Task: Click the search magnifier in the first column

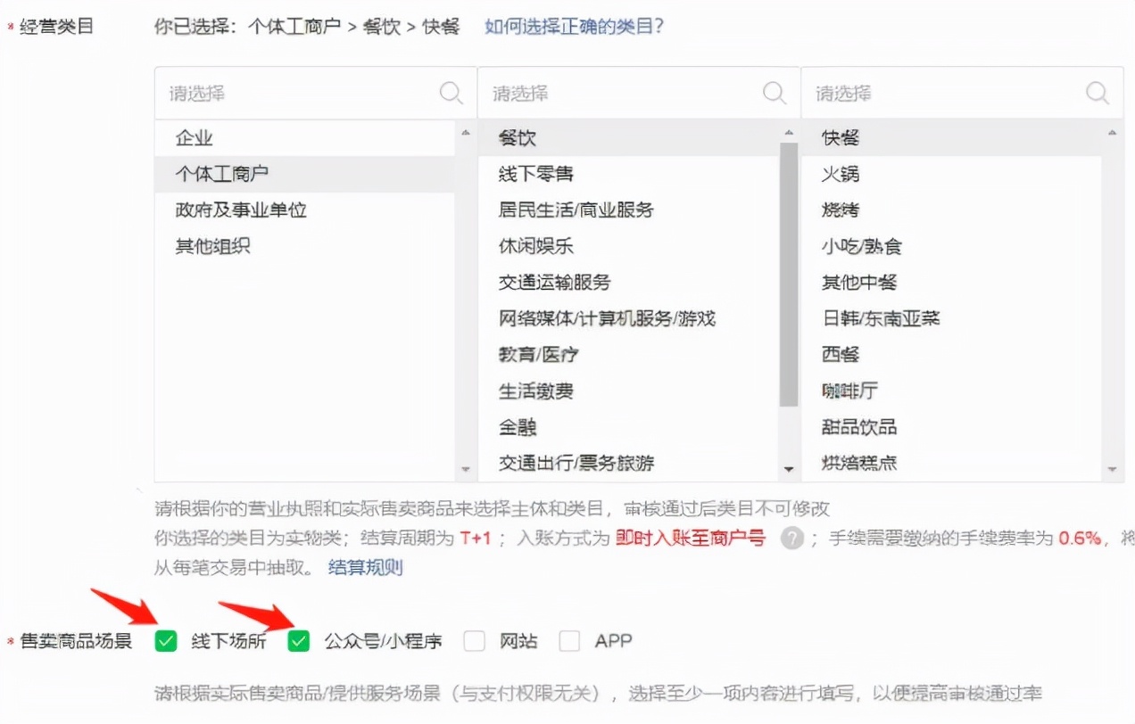Action: click(451, 92)
